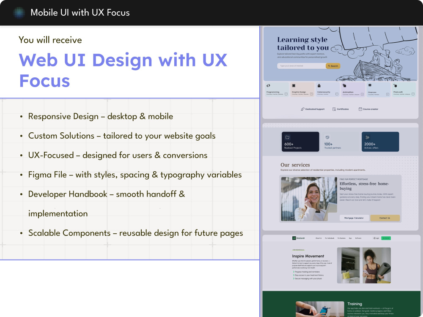Click the 'Our services' heading
Viewport: 423px width, 317px height.
295,165
